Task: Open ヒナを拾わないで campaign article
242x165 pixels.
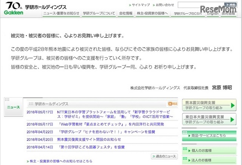Action: point(107,132)
